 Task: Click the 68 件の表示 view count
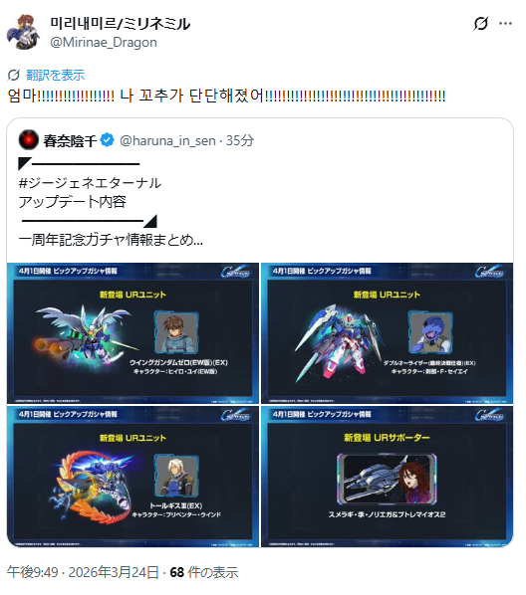(204, 572)
